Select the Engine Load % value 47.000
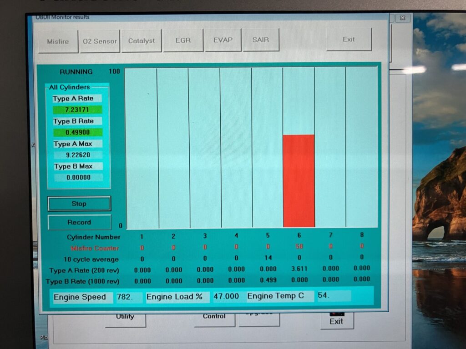Image resolution: width=466 pixels, height=349 pixels. 226,296
